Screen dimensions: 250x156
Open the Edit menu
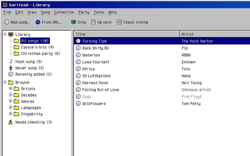tap(19, 12)
